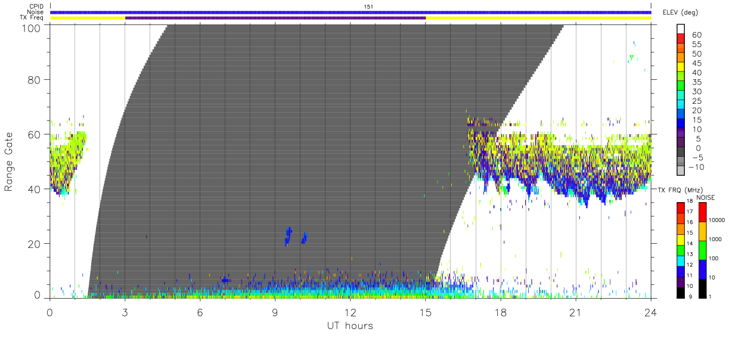Click the 12 tick on UT hours axis
Image resolution: width=732 pixels, height=338 pixels.
coord(351,312)
